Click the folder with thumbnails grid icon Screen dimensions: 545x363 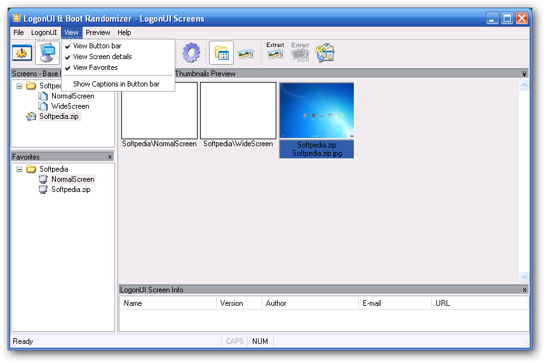click(x=222, y=53)
